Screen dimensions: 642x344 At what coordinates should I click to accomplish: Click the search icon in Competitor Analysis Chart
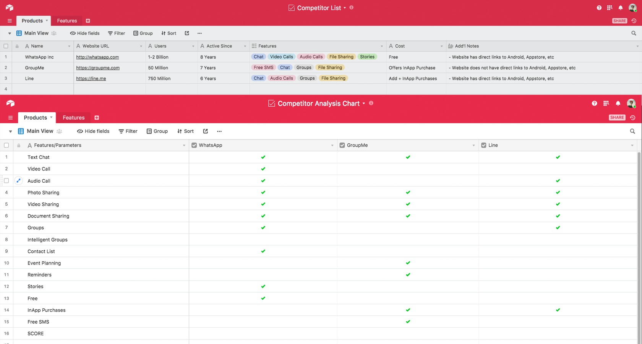[632, 131]
